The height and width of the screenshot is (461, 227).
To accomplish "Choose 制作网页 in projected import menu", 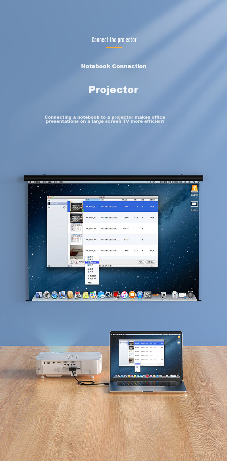I will [92, 276].
